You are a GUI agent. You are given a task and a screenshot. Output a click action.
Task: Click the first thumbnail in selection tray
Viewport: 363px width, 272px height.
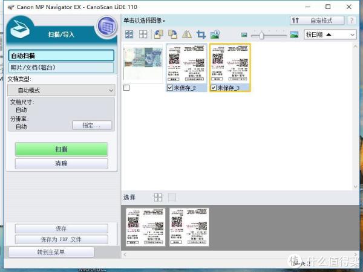[145, 227]
